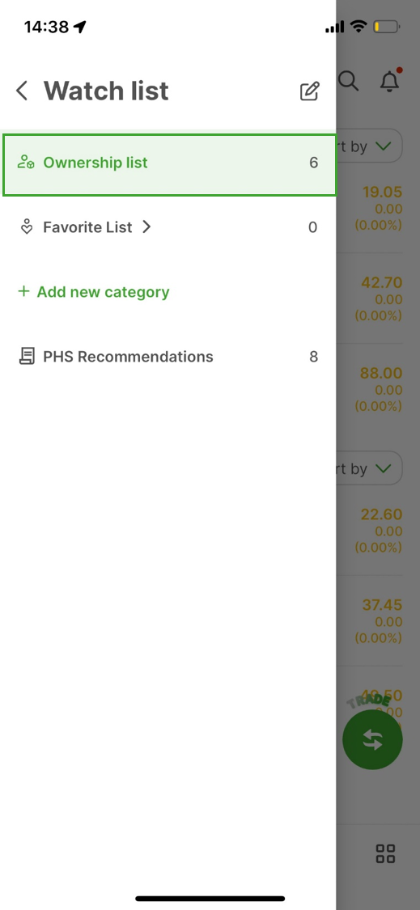The image size is (420, 910).
Task: Tap the Favorite List heart icon
Action: click(26, 227)
